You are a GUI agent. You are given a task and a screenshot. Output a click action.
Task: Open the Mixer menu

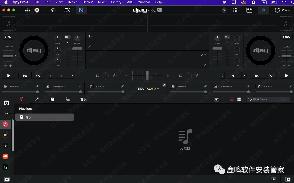tap(102, 2)
